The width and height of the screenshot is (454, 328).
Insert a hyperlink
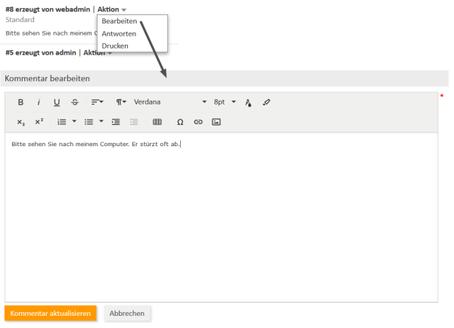[x=198, y=122]
